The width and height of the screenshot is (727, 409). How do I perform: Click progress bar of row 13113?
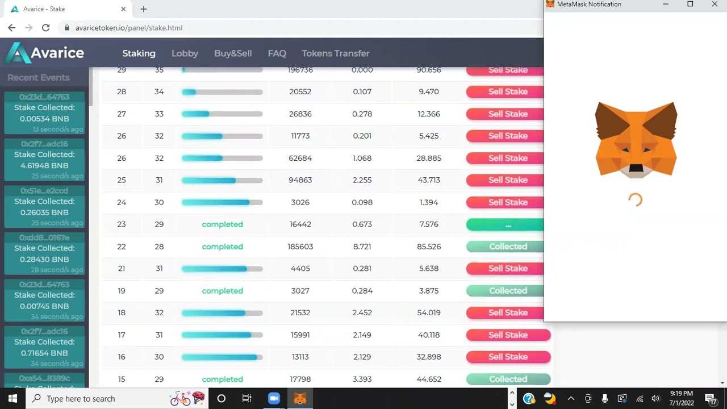222,357
